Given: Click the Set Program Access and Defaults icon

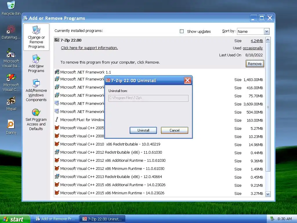Looking at the screenshot, I should tap(36, 112).
